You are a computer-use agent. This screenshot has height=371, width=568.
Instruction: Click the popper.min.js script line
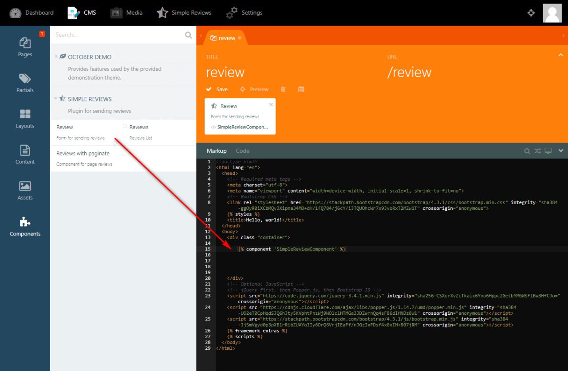(x=371, y=310)
